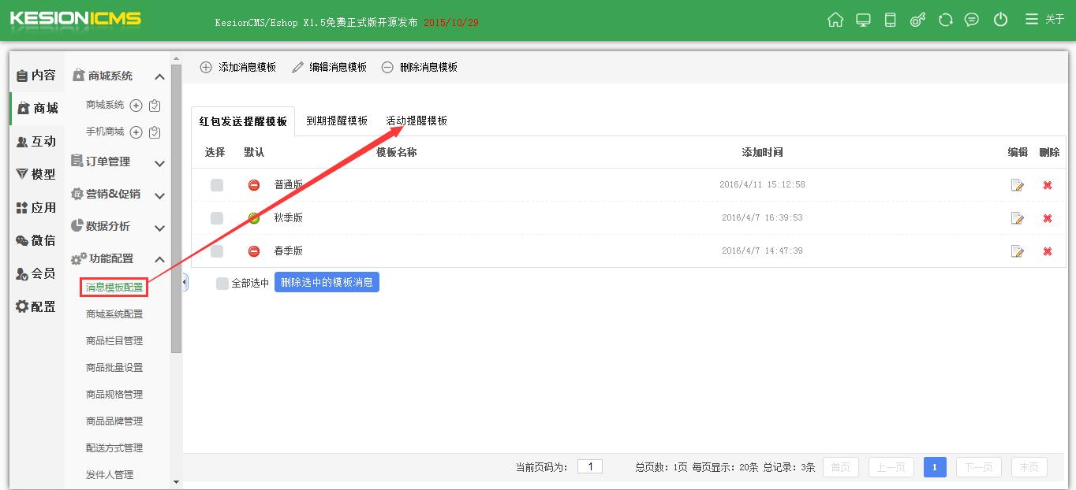Select 互动 in the left navigation

click(36, 141)
